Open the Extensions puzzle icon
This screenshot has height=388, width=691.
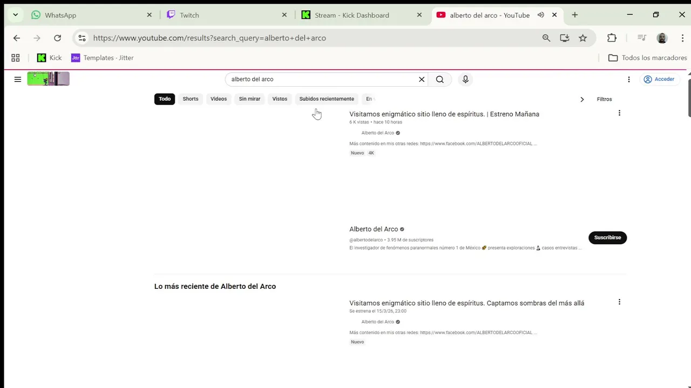612,38
